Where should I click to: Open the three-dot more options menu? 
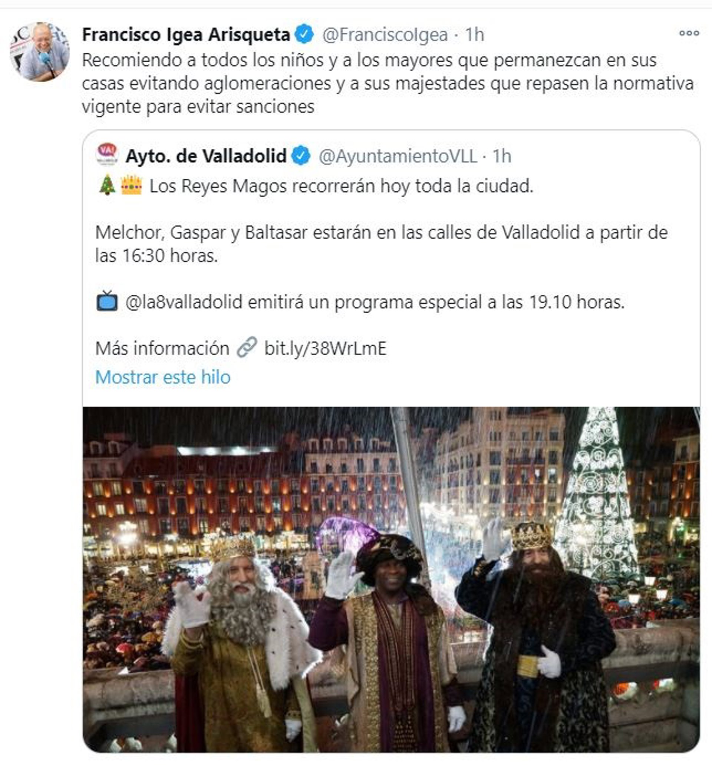point(689,33)
